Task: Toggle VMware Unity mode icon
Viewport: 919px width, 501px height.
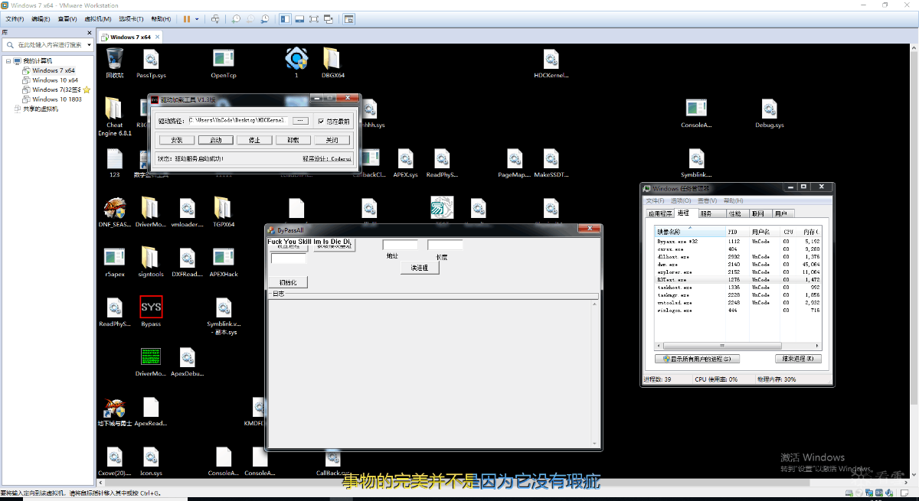Action: click(329, 18)
